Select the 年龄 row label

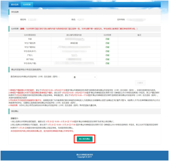pos(30,39)
